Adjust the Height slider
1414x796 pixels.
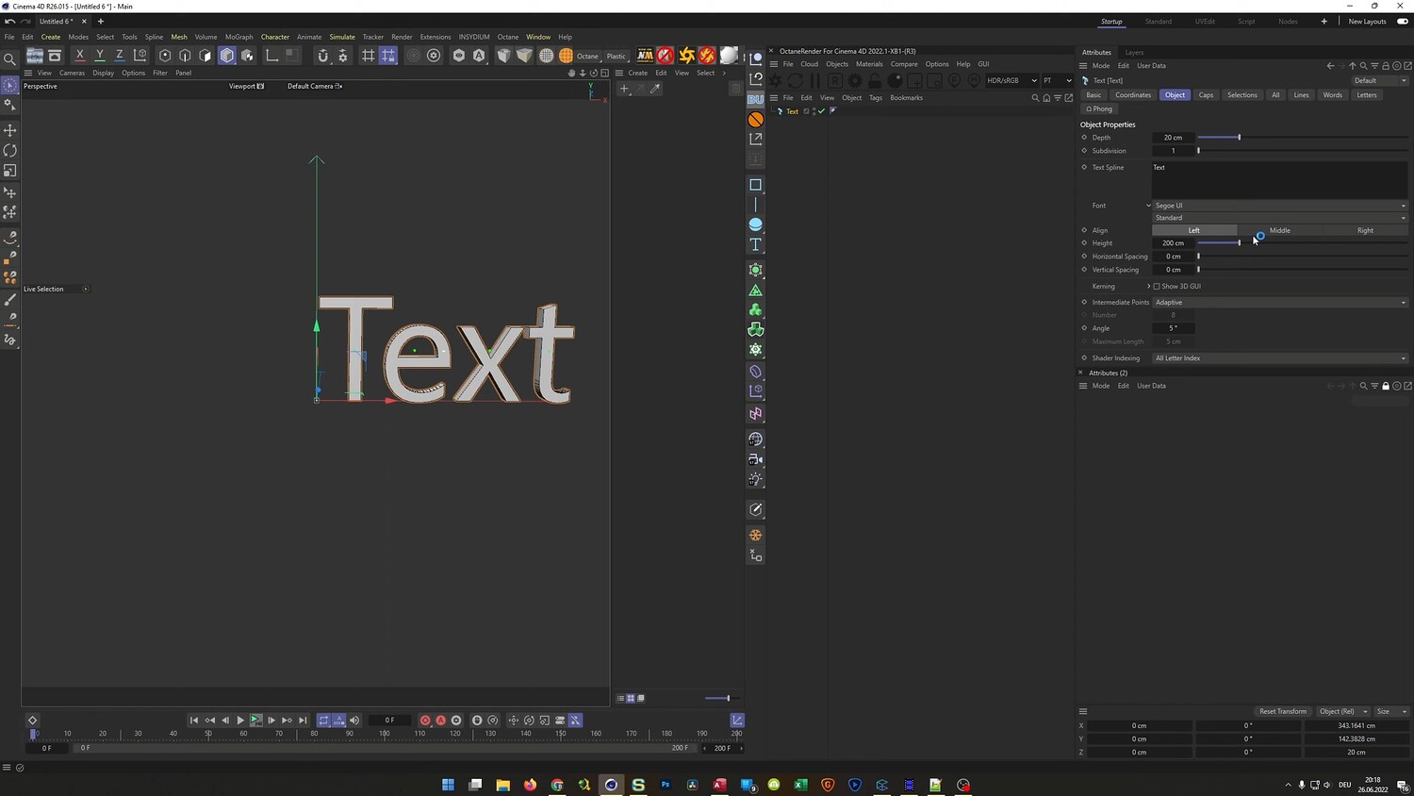tap(1301, 243)
